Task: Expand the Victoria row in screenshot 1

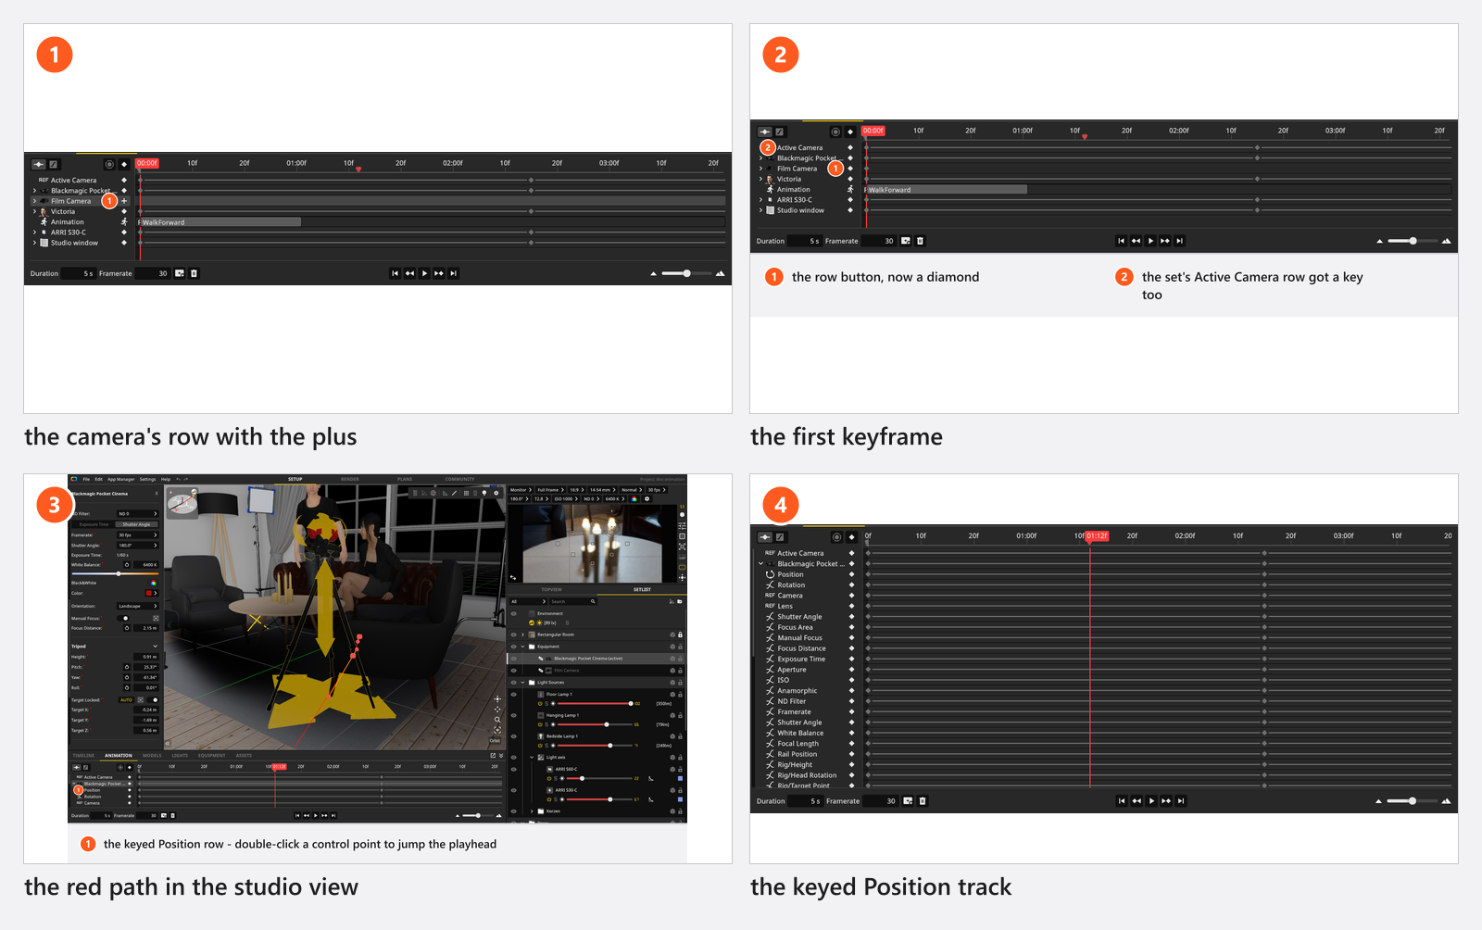Action: pyautogui.click(x=35, y=211)
